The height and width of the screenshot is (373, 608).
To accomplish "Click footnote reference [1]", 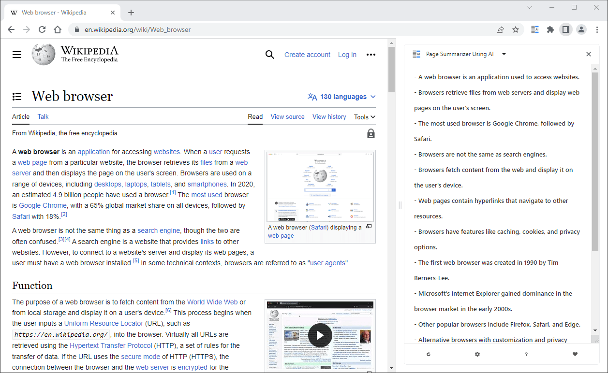I will click(173, 193).
